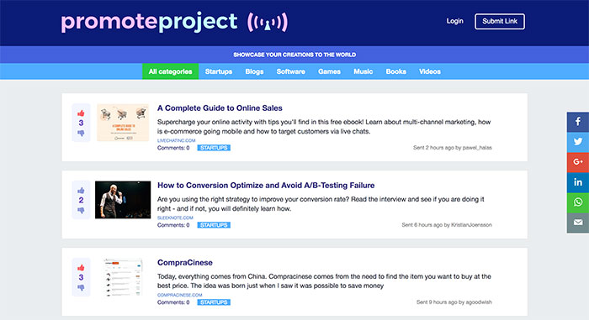Image resolution: width=589 pixels, height=320 pixels.
Task: Share the page by email envelope icon
Action: pos(578,223)
